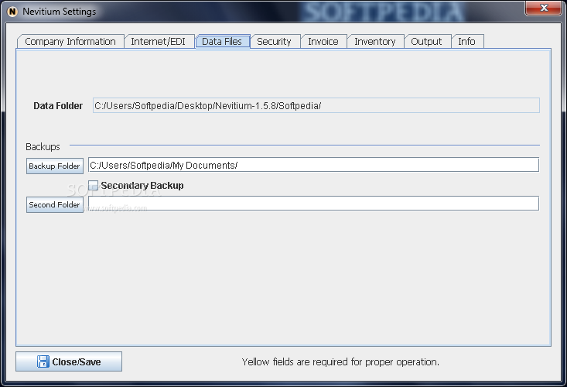The height and width of the screenshot is (387, 567).
Task: Close the Nevitium Settings window
Action: [x=544, y=8]
